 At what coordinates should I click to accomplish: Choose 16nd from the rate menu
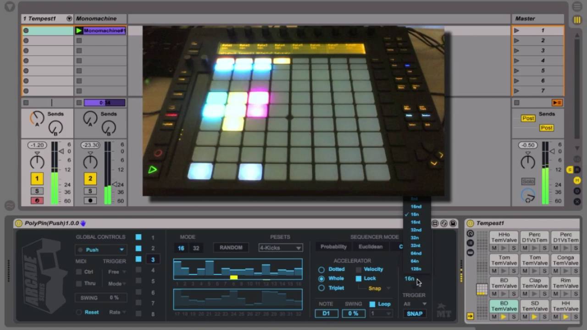click(x=416, y=207)
